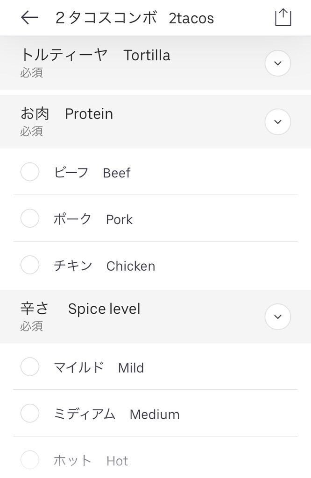
Task: Choose Mild spice level radio button
Action: coord(30,367)
